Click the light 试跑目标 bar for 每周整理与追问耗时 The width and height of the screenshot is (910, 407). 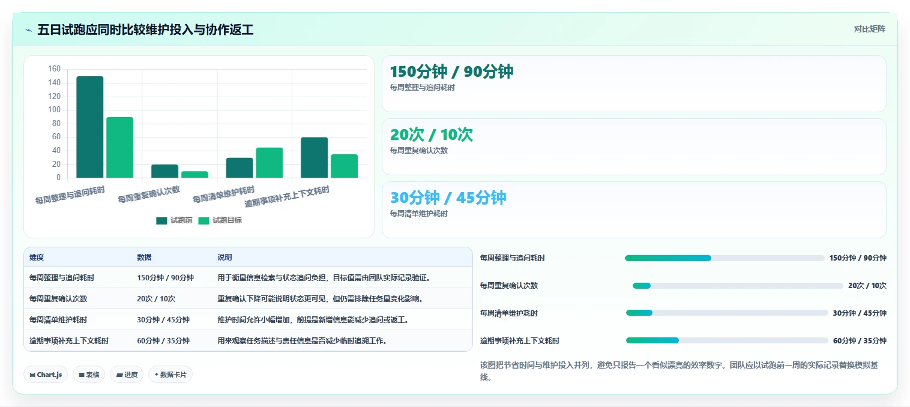pyautogui.click(x=119, y=148)
